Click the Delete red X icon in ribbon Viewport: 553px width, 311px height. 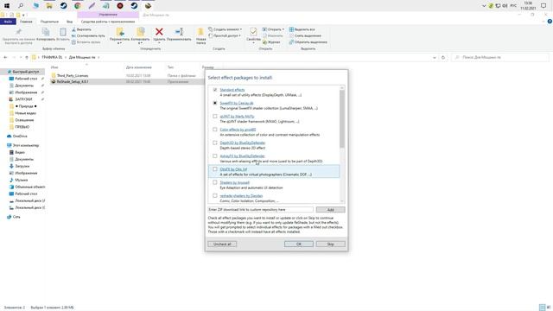[159, 32]
